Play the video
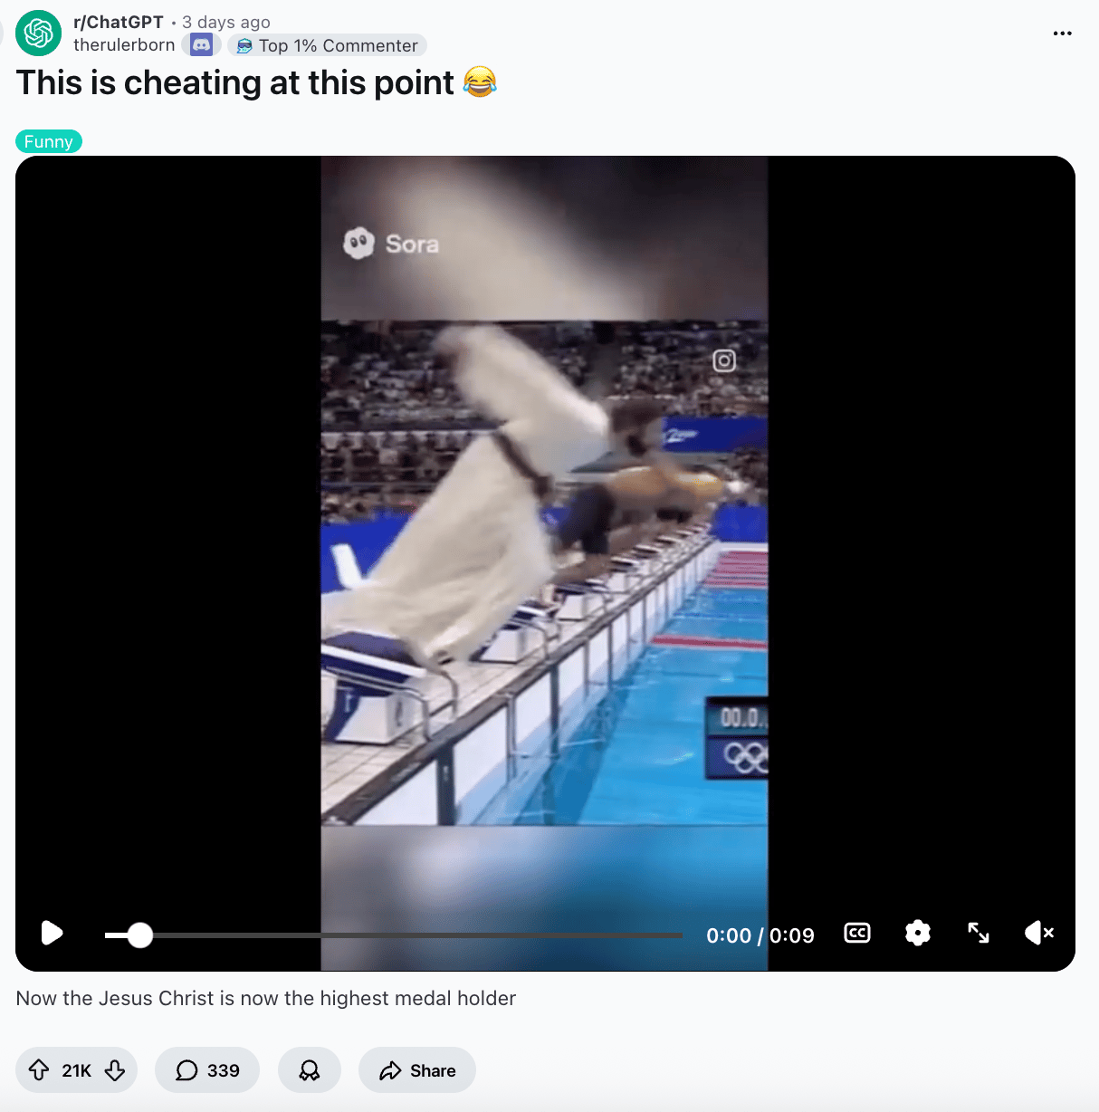The image size is (1099, 1112). click(53, 933)
